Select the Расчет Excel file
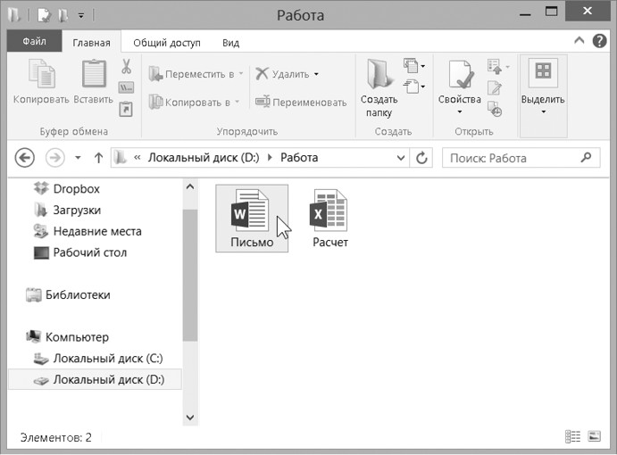Viewport: 617px width, 455px height. click(x=329, y=218)
